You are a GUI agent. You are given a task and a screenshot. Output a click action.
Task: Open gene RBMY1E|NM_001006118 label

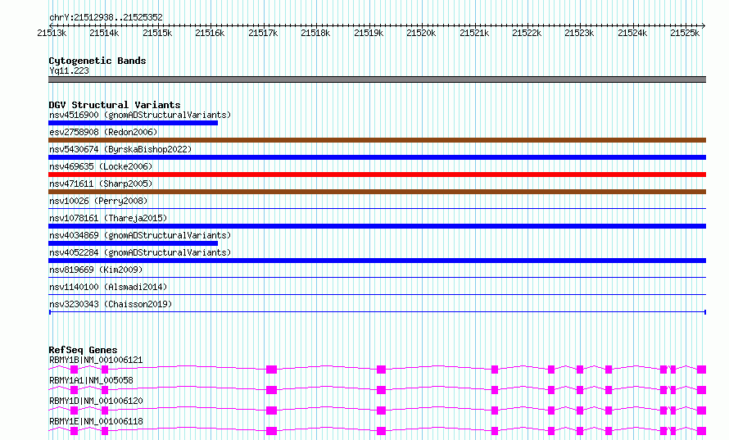(96, 421)
